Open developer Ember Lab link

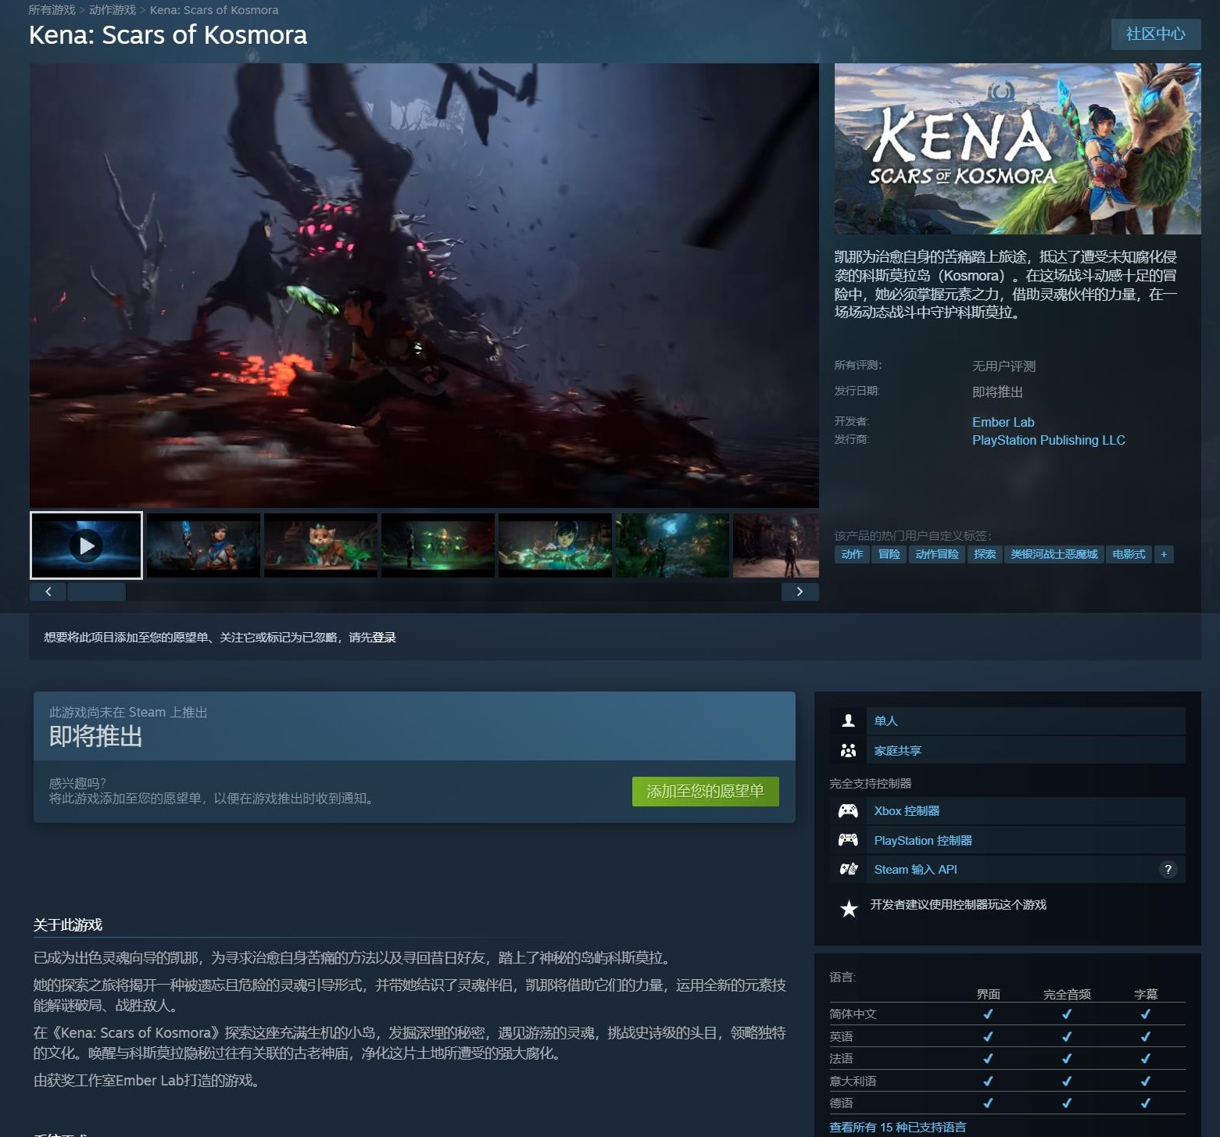tap(1003, 422)
